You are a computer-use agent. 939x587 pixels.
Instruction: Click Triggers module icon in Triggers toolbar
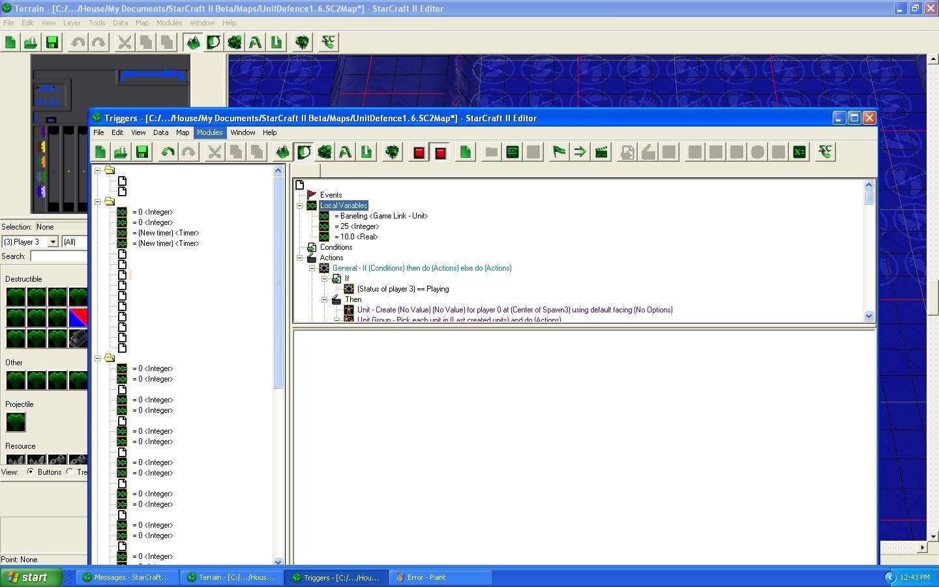(303, 152)
